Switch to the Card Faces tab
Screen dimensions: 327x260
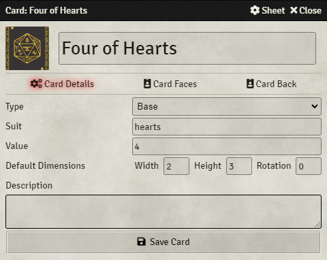coord(170,84)
